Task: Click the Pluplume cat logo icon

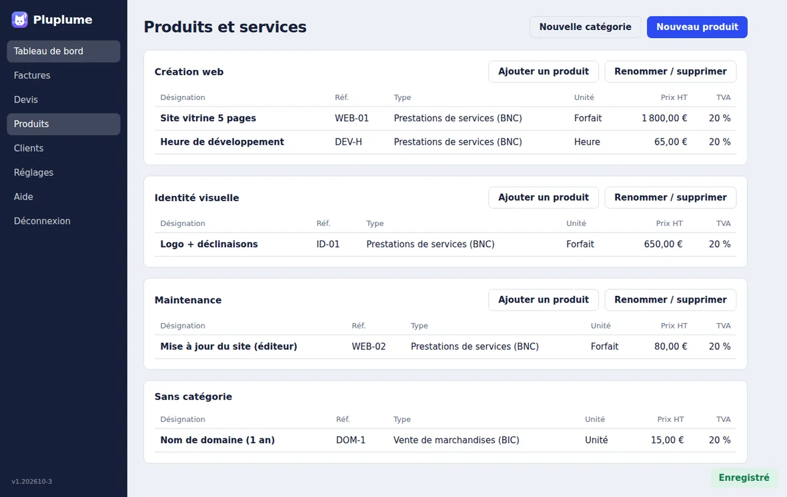Action: click(x=19, y=19)
